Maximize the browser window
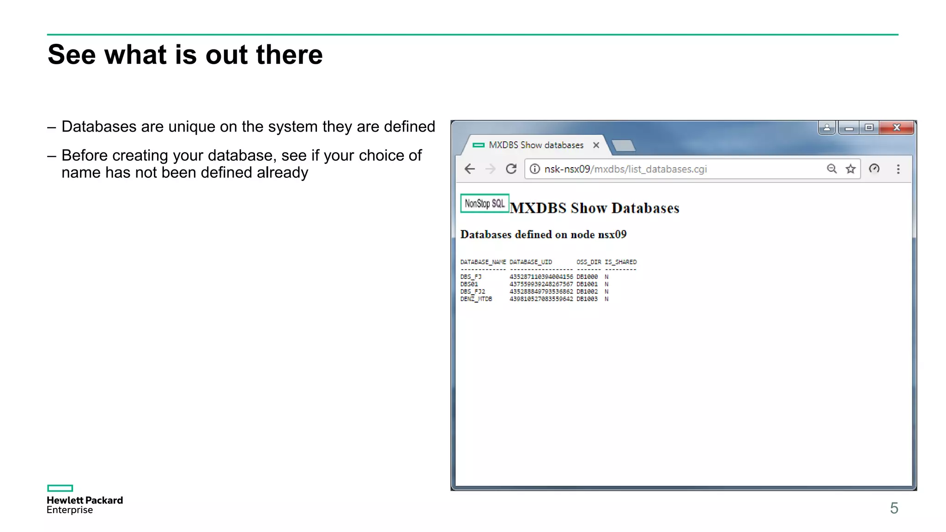This screenshot has height=532, width=946. 869,127
